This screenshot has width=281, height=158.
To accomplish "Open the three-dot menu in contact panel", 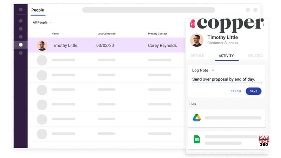I will pos(264,24).
